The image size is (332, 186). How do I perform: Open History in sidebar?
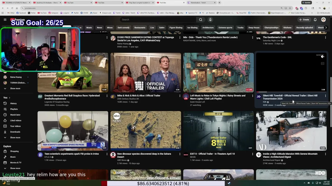click(17, 103)
